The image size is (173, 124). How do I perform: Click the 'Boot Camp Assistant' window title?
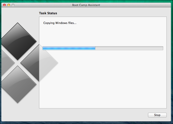point(86,5)
